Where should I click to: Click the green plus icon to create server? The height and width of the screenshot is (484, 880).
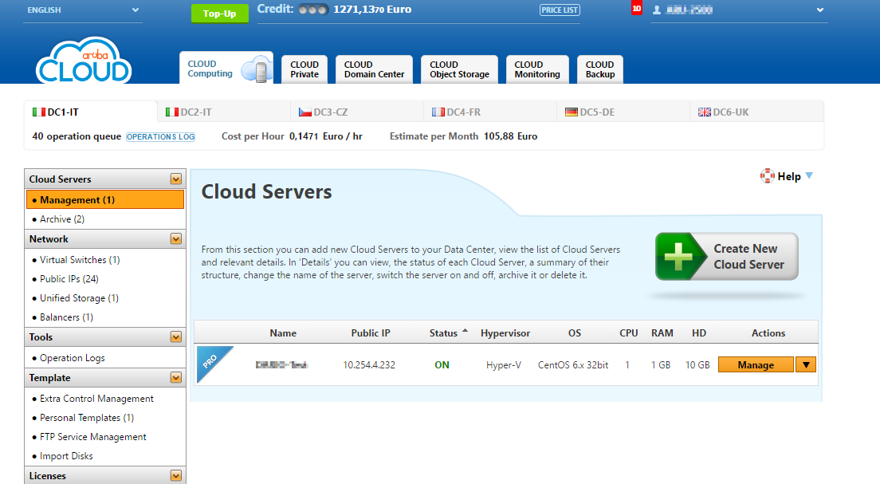(678, 256)
